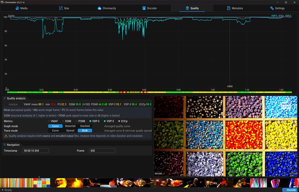
Task: Click the Analyze button
Action: (x=13, y=104)
